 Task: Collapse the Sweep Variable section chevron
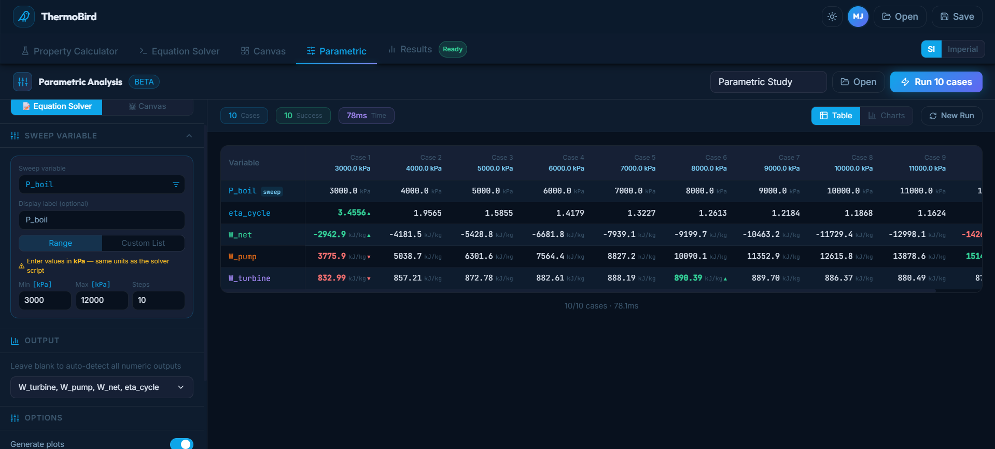189,136
